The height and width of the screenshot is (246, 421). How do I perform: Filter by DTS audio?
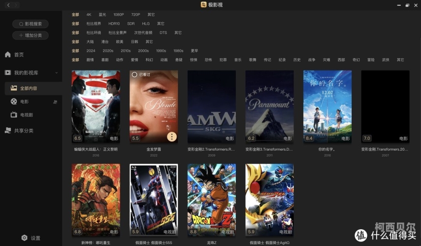[x=163, y=33]
